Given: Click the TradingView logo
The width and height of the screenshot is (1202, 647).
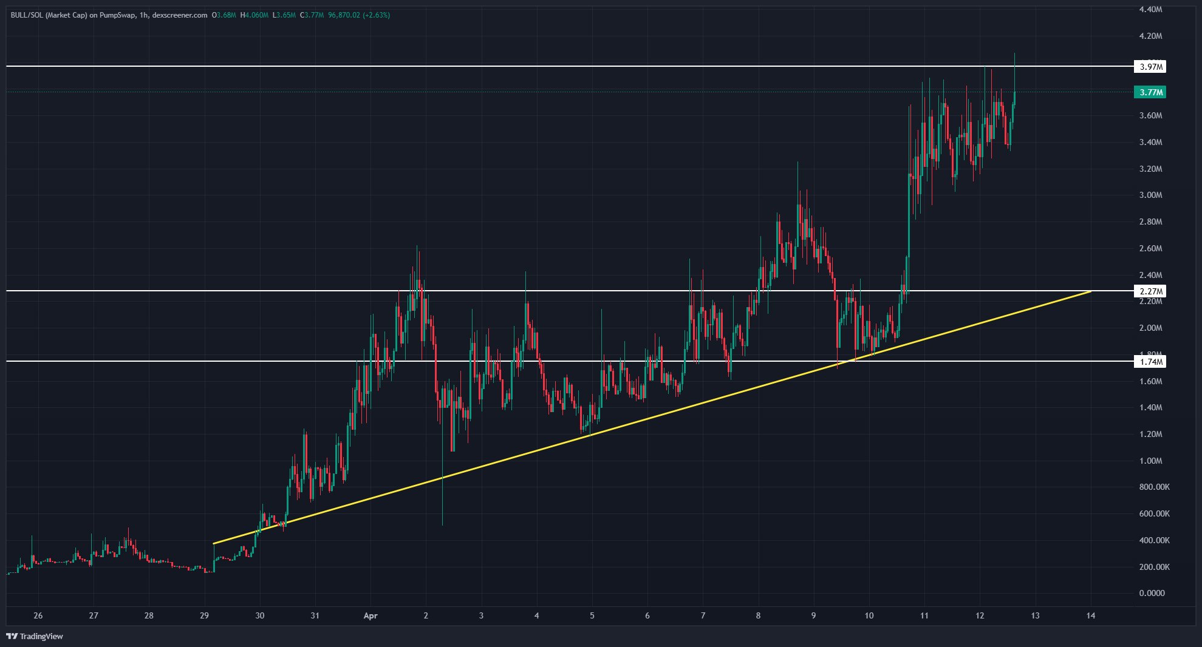Looking at the screenshot, I should 35,636.
